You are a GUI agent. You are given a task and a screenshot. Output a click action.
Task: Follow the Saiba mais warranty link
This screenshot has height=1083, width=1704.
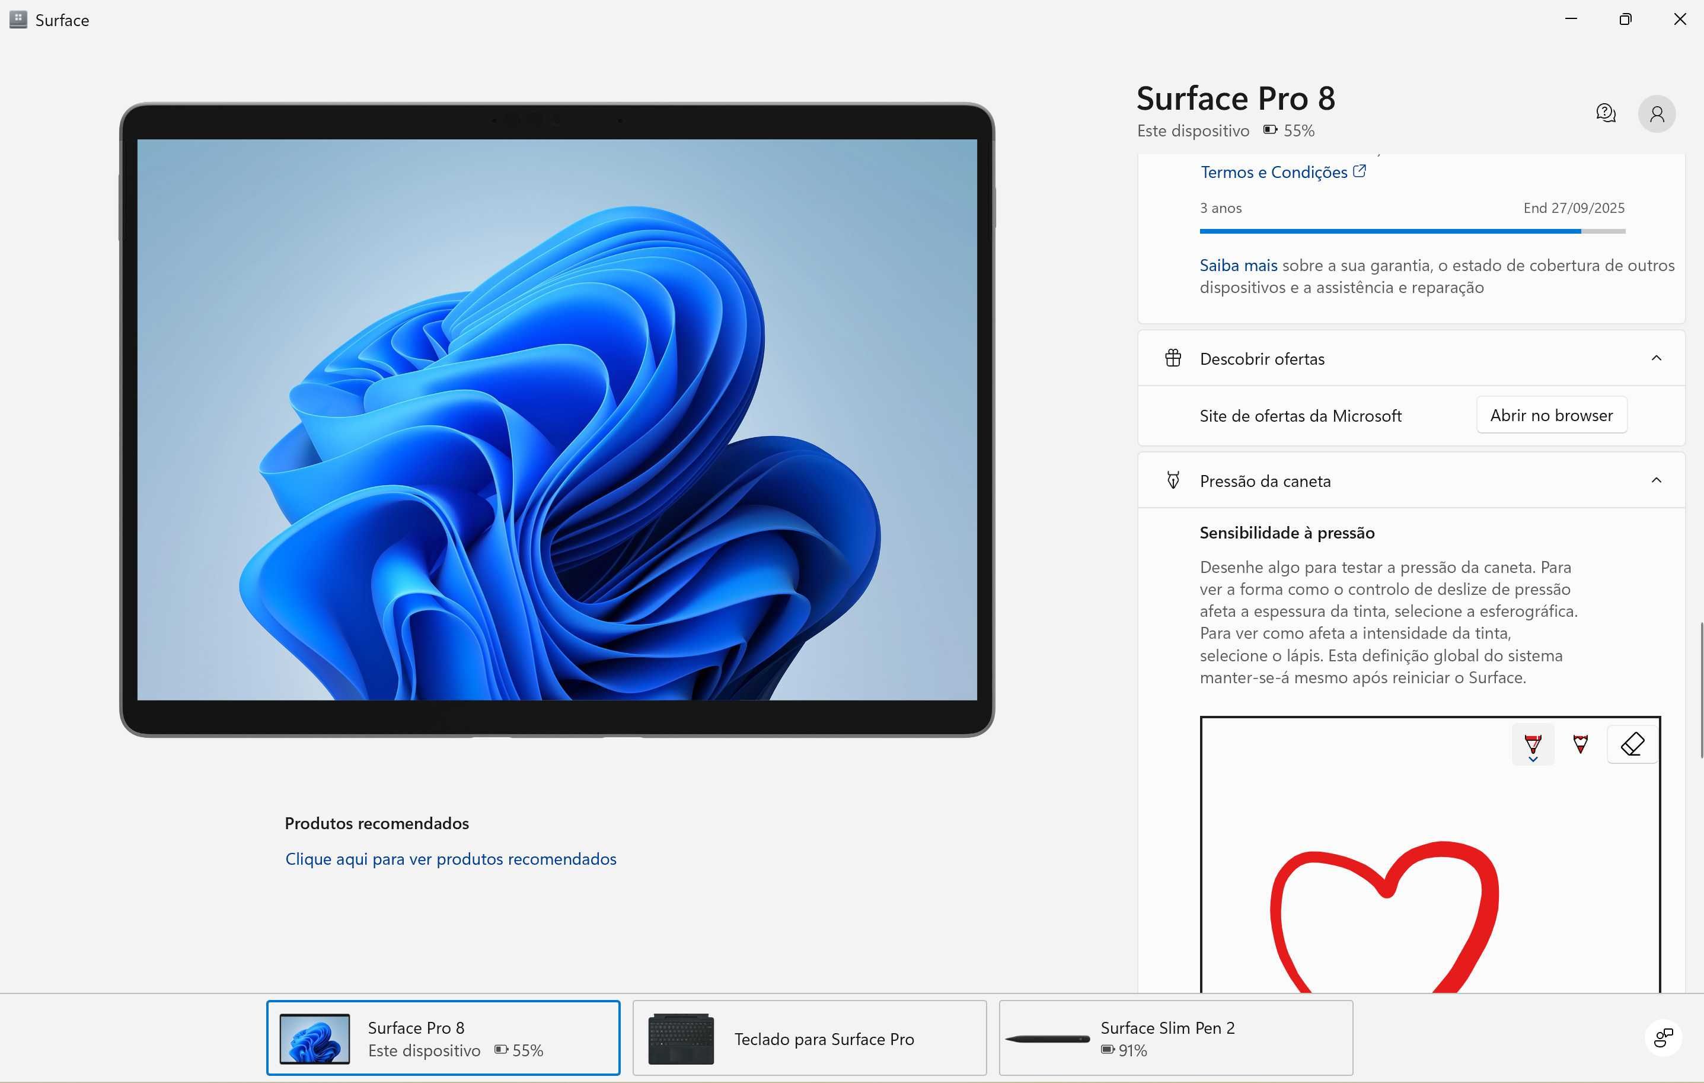pos(1239,266)
